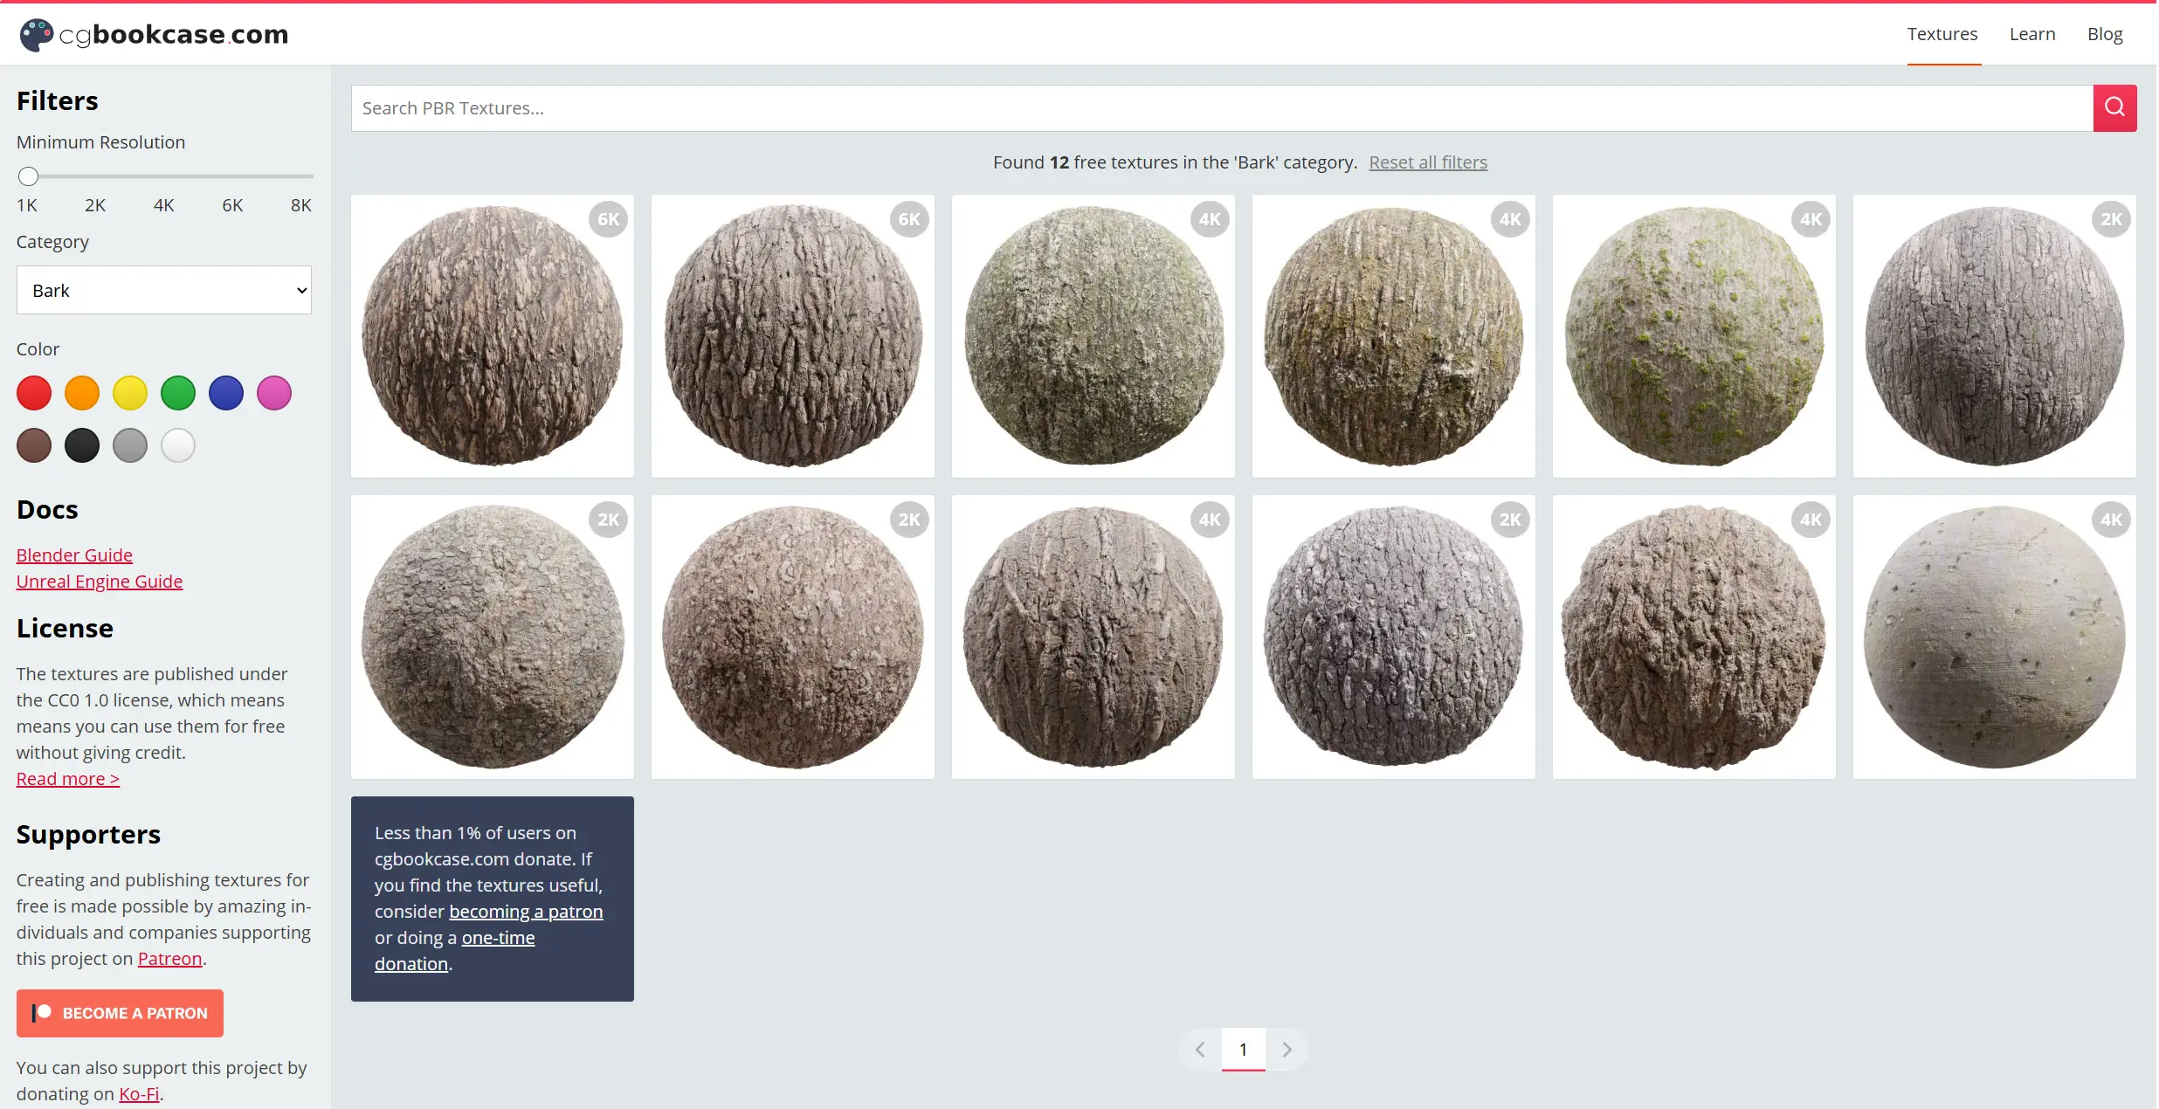The image size is (2159, 1109).
Task: Select the blue color filter
Action: tap(226, 393)
